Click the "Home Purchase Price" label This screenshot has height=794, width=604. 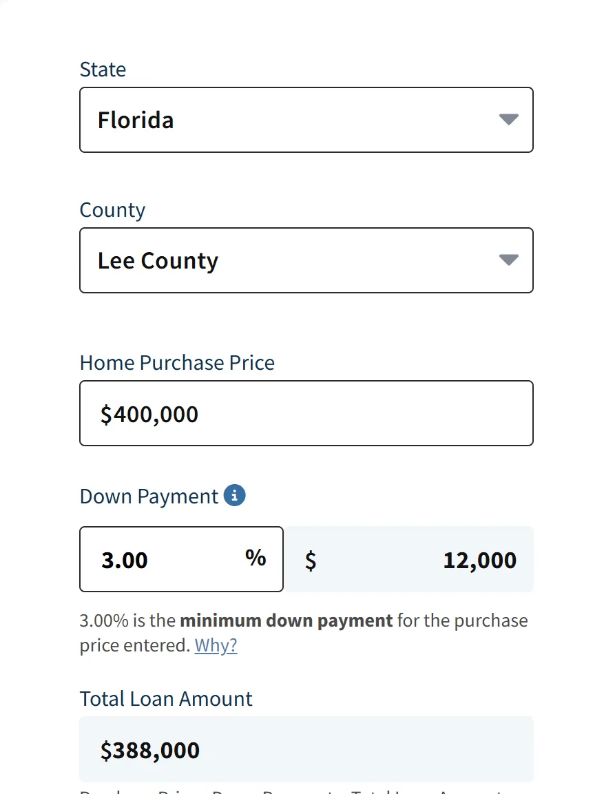[x=177, y=363]
